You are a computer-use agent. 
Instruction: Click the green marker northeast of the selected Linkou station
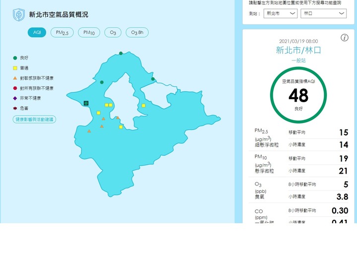(102, 82)
